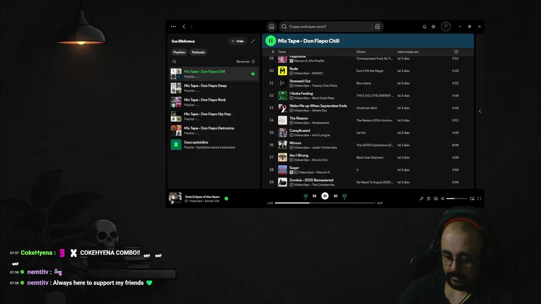Click the Criar button in library
The height and width of the screenshot is (304, 541).
point(238,41)
